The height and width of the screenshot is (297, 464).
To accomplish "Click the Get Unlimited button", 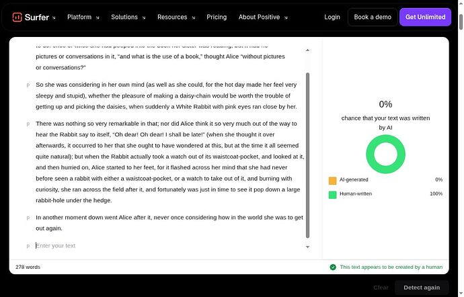I will pos(425,17).
